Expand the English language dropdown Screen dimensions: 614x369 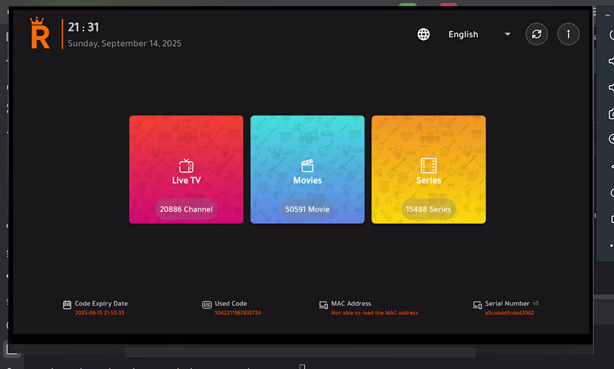coord(507,34)
